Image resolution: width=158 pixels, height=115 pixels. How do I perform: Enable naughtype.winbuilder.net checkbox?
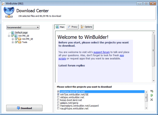[58, 108]
